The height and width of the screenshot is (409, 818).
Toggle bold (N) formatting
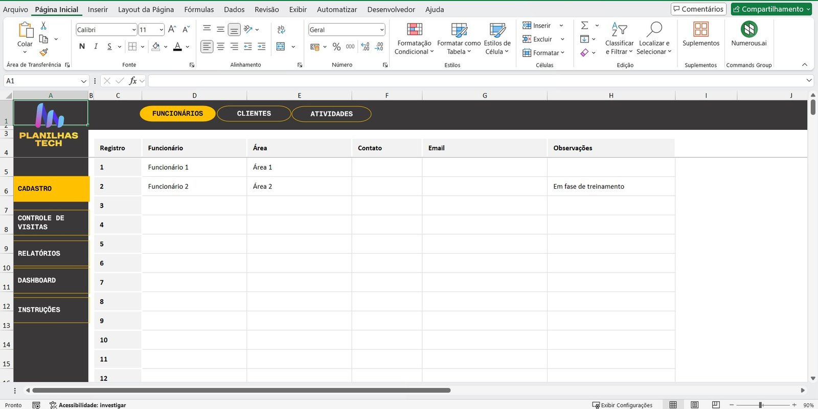point(82,47)
